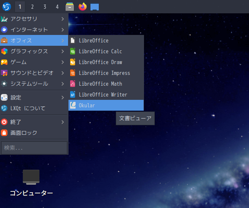Expand the インターネット submenu arrow

[63, 30]
